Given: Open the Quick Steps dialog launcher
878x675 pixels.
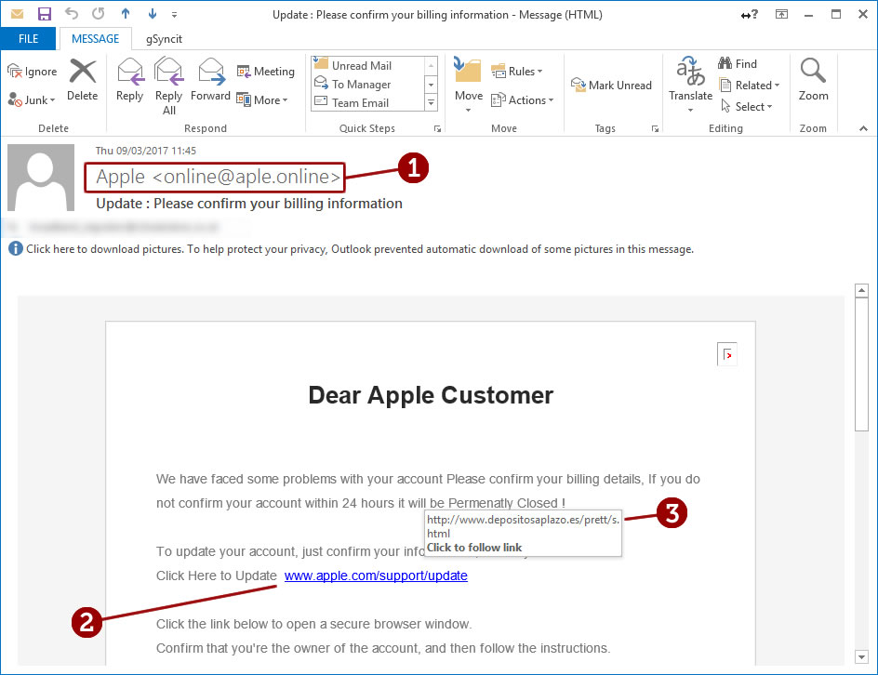Looking at the screenshot, I should pos(437,128).
